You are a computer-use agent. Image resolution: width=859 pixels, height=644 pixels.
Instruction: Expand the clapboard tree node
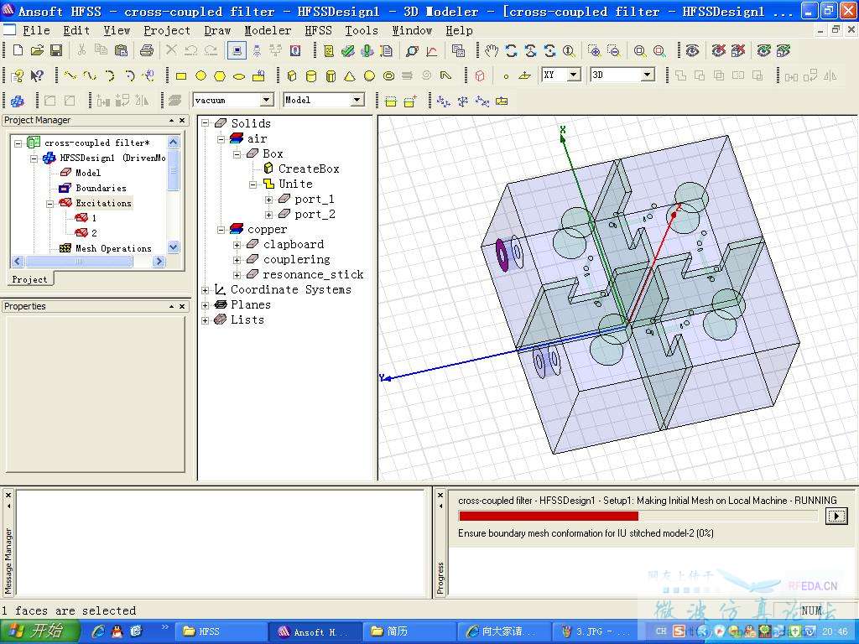click(237, 245)
